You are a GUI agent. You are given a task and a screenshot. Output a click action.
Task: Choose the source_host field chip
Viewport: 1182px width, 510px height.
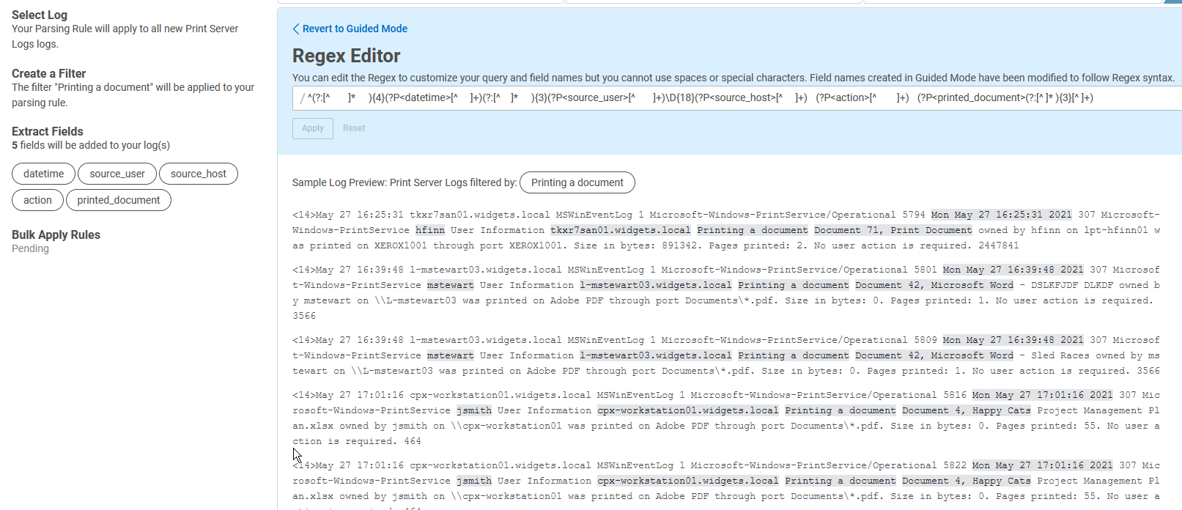199,174
